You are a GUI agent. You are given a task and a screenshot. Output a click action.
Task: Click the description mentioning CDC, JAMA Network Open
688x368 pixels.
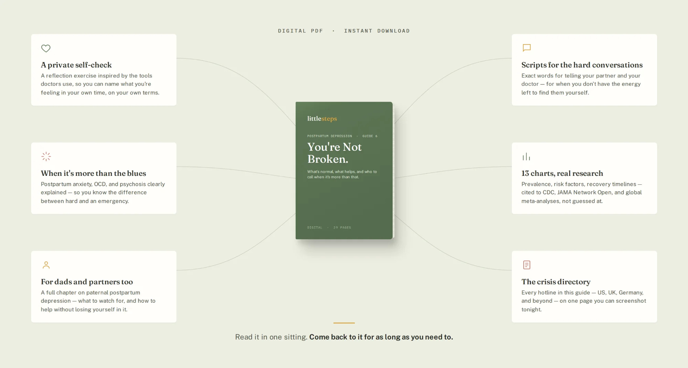(582, 193)
